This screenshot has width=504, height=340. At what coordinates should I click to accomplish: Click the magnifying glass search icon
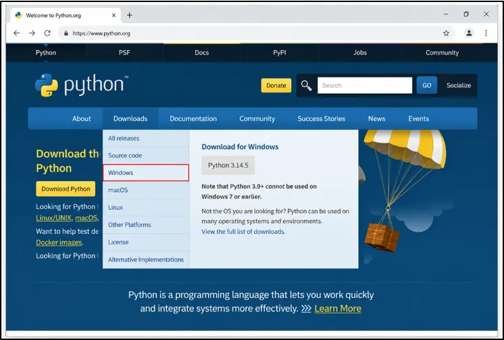click(x=306, y=85)
